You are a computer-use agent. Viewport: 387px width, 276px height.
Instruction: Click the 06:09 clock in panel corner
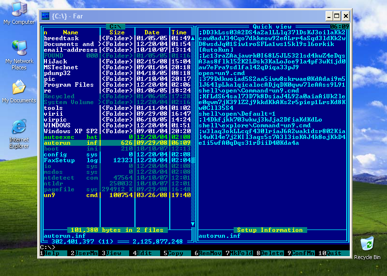point(340,27)
